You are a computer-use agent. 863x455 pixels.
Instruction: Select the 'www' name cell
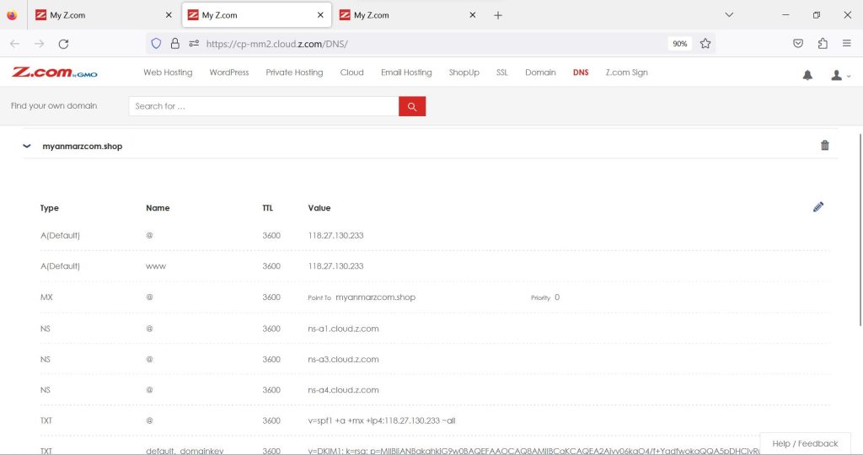click(x=156, y=266)
